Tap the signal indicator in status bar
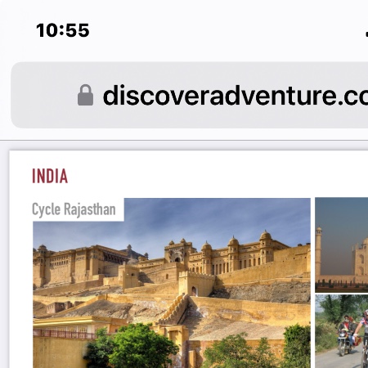The height and width of the screenshot is (368, 368). click(x=366, y=34)
